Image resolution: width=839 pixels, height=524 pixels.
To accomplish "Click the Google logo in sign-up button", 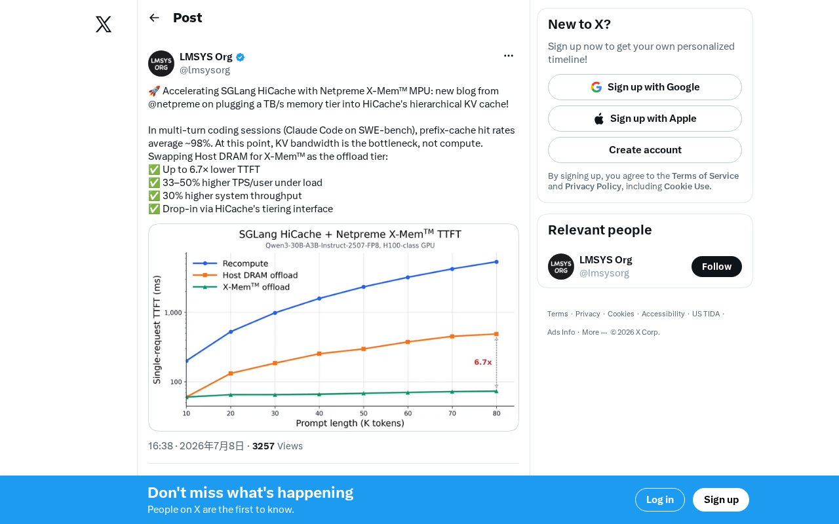I will pyautogui.click(x=596, y=87).
